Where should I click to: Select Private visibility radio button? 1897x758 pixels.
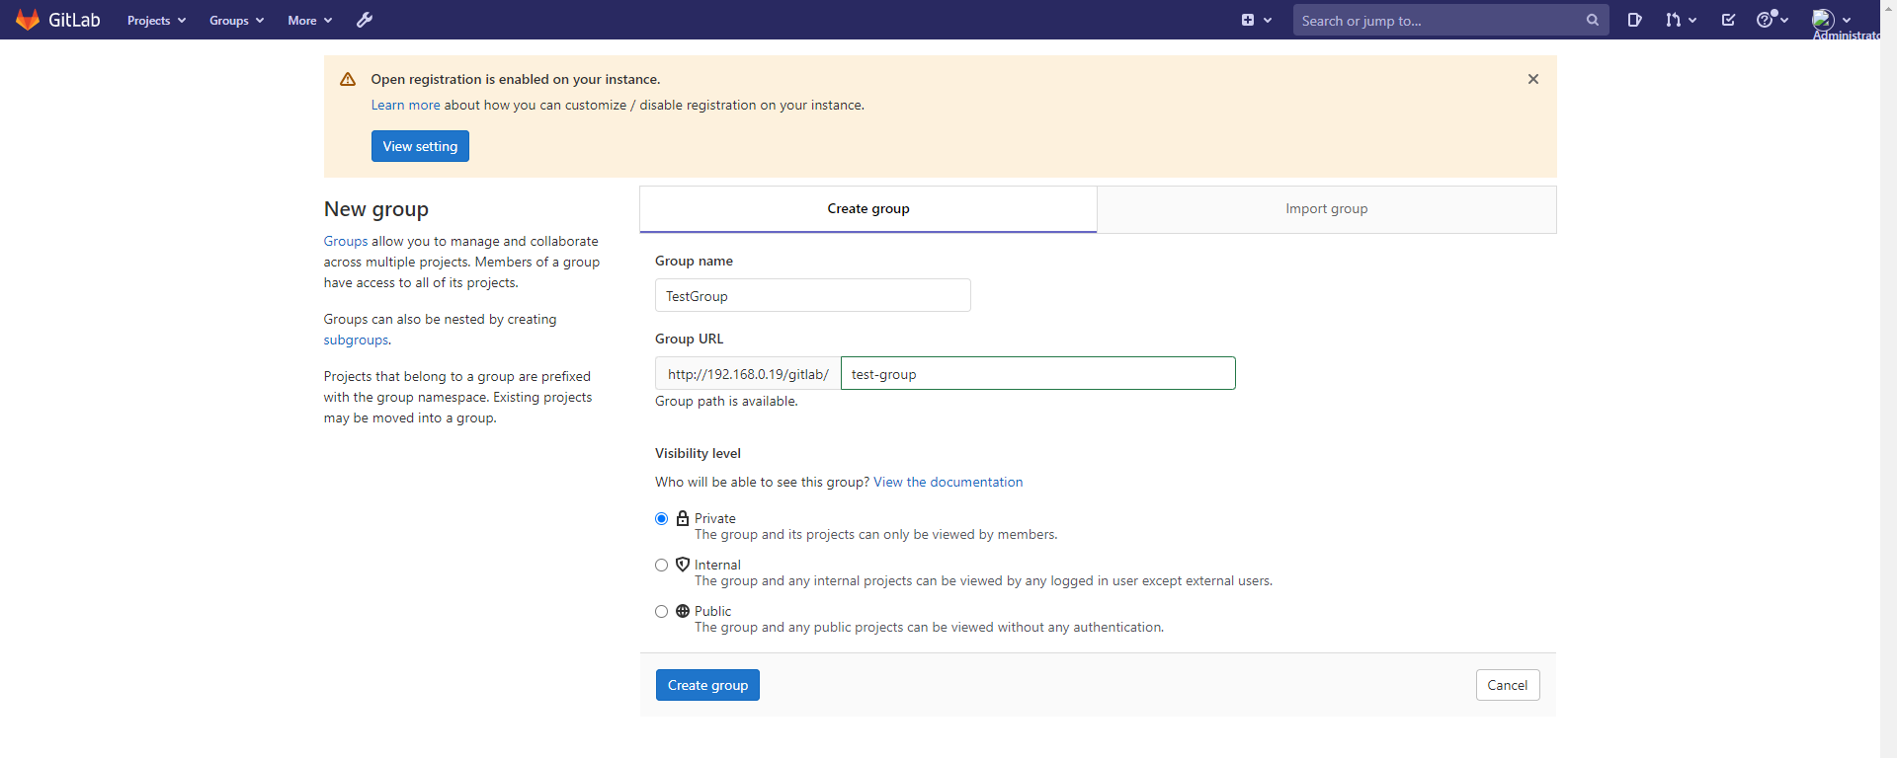pyautogui.click(x=662, y=519)
